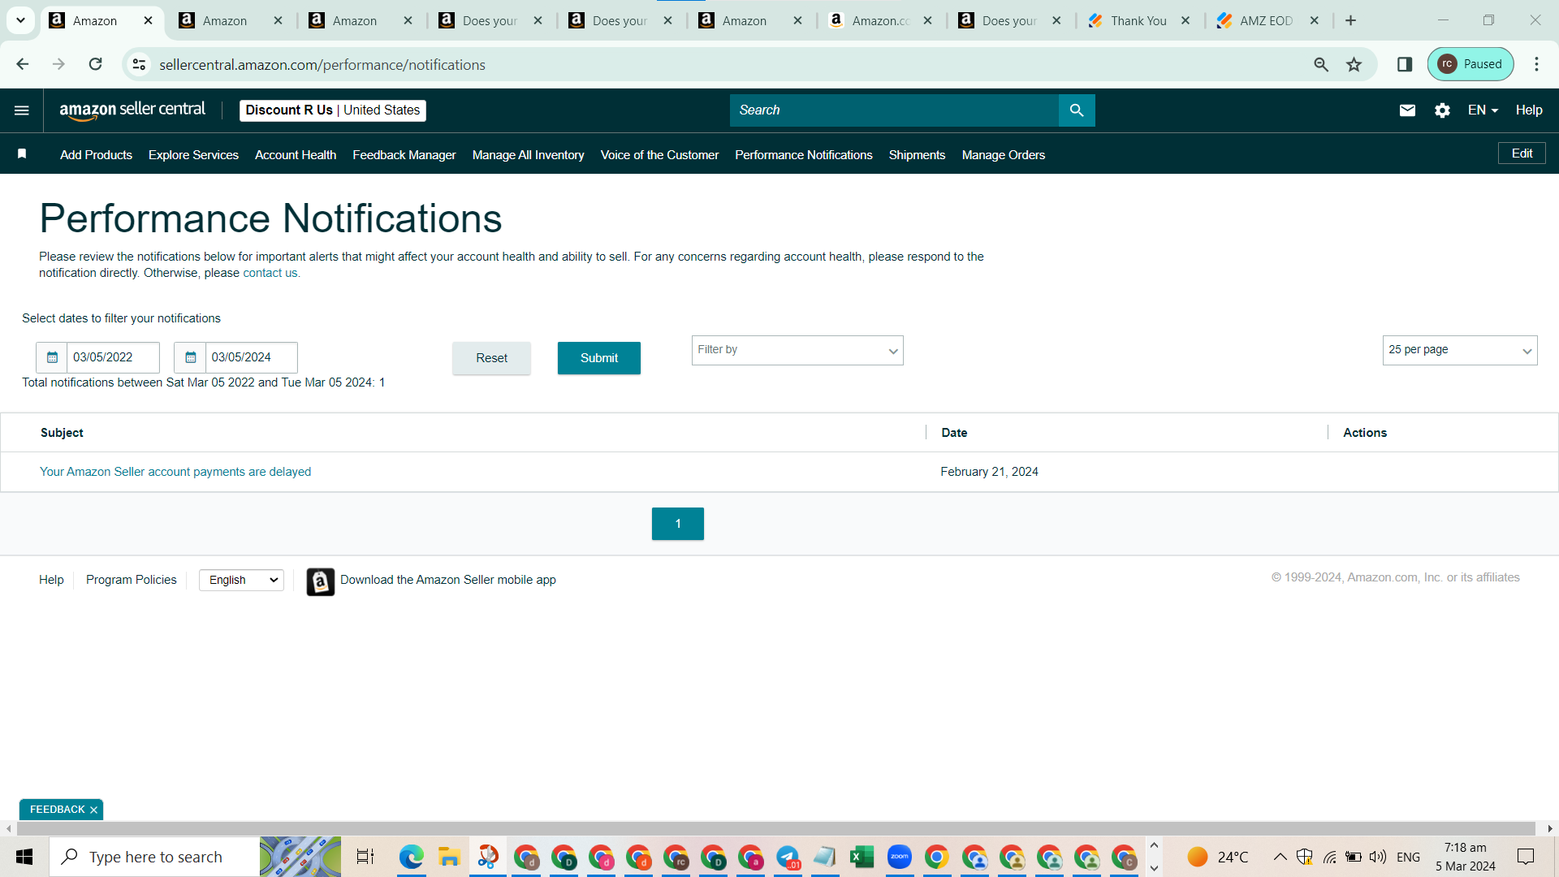Switch to the Thank You browser tab
Image resolution: width=1559 pixels, height=877 pixels.
1140,21
